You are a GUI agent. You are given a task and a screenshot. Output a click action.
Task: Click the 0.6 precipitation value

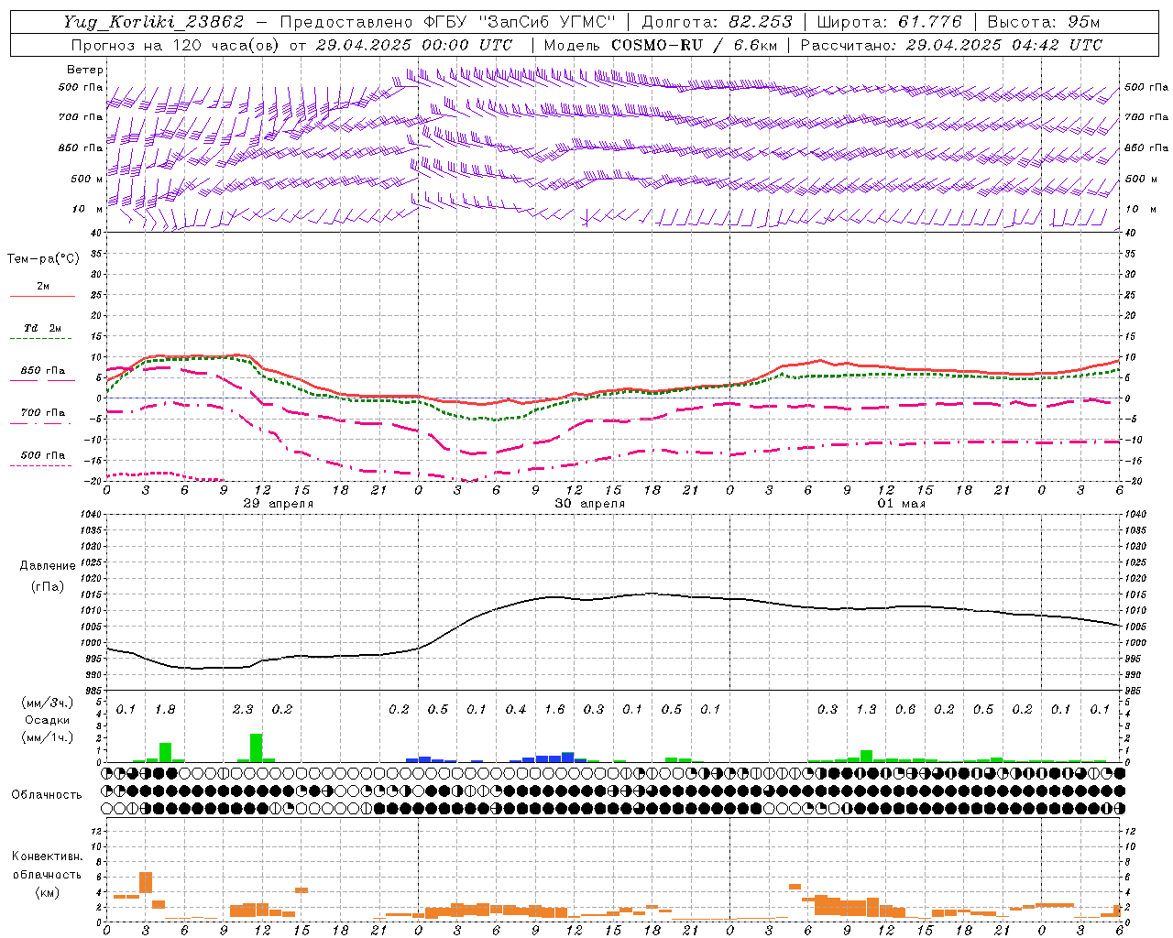click(905, 709)
